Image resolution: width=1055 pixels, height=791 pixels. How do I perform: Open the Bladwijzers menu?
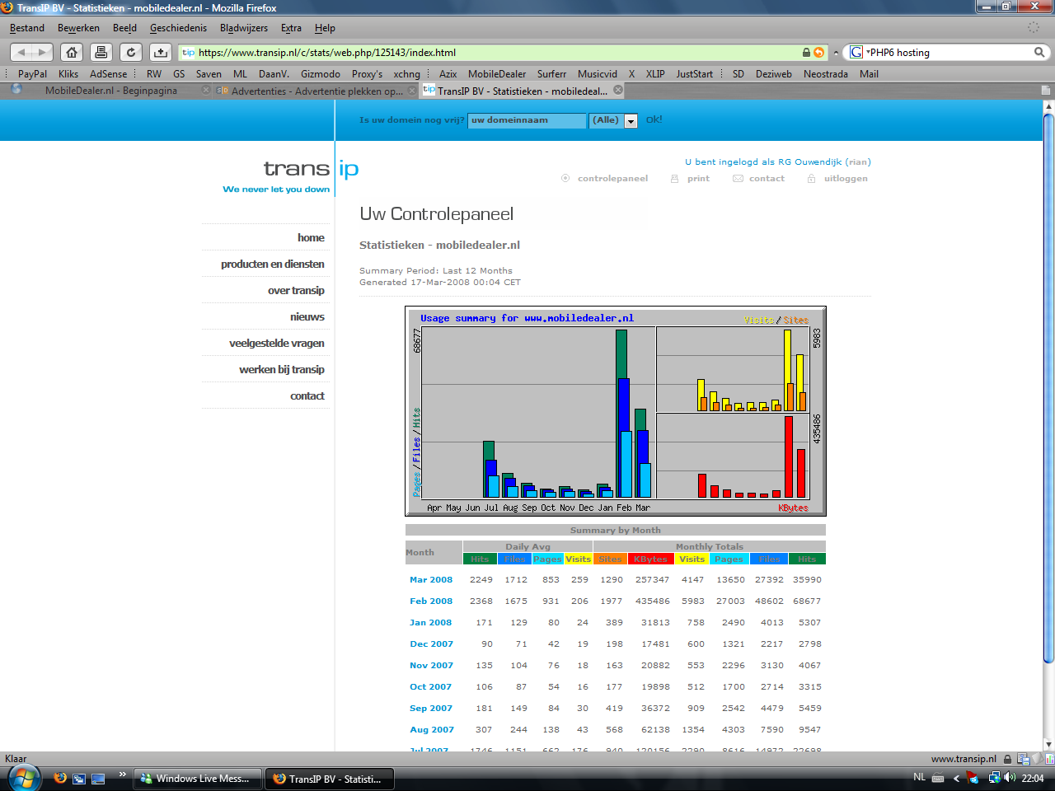(x=244, y=28)
